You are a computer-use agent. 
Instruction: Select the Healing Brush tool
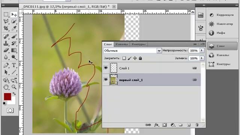pyautogui.click(x=6, y=36)
